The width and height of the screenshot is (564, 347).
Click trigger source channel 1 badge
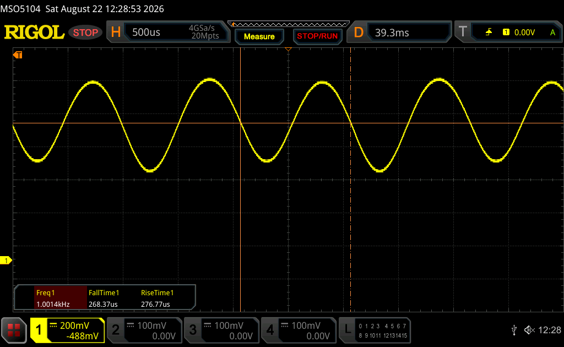coord(506,32)
